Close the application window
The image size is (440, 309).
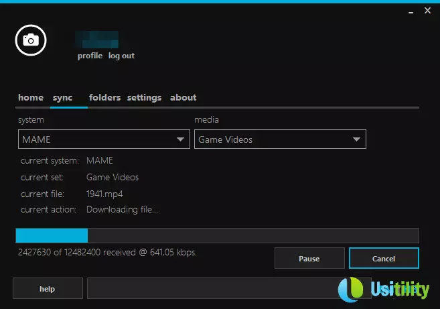[427, 11]
